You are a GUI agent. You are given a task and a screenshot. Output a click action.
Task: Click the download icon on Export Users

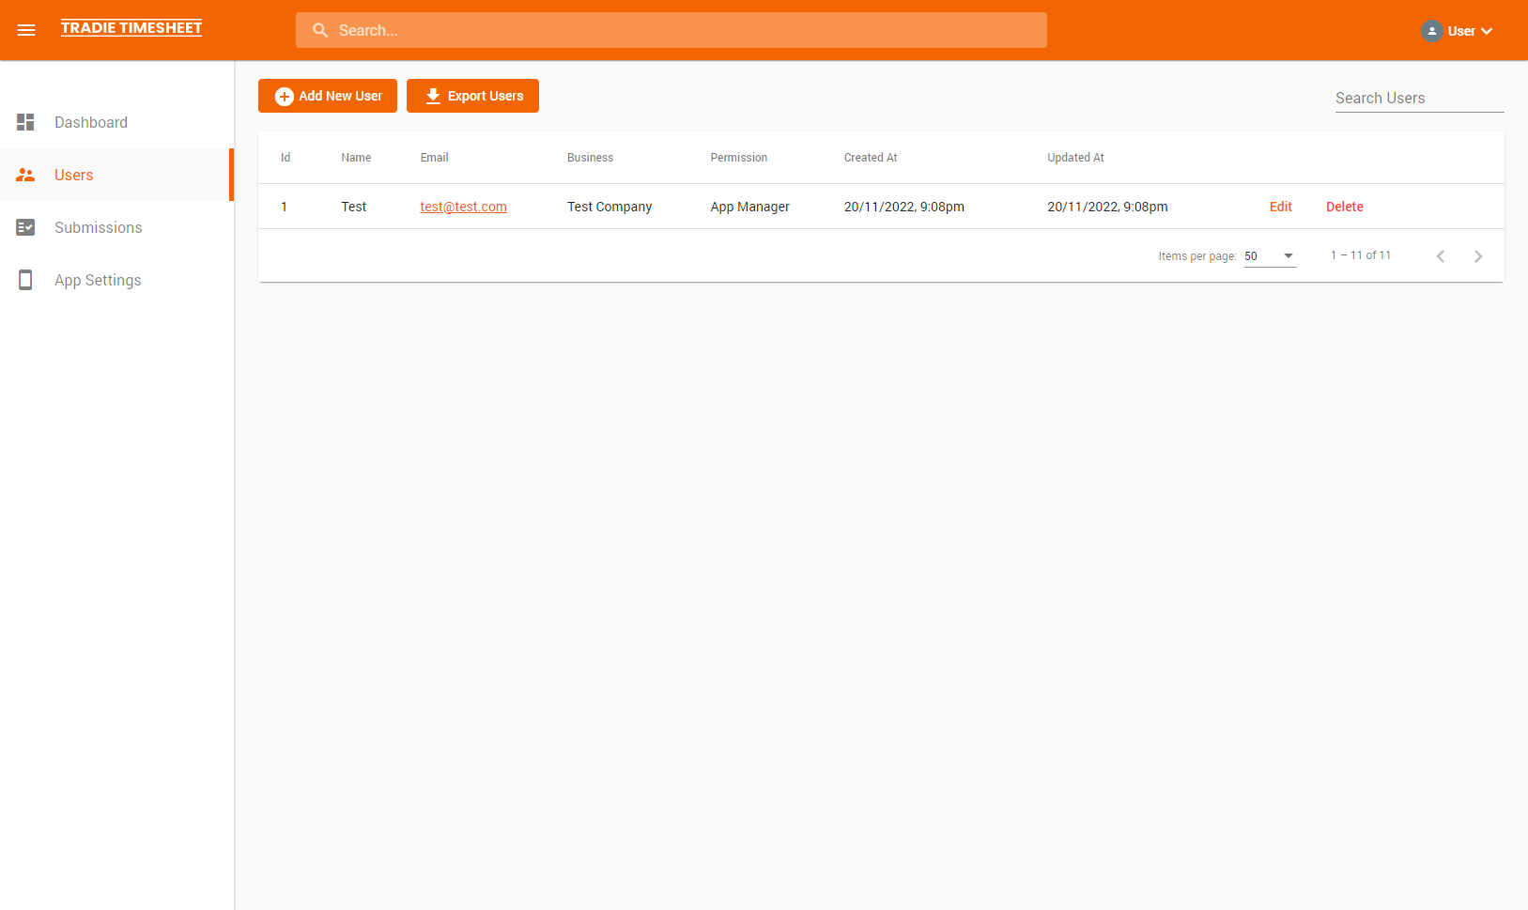(433, 96)
